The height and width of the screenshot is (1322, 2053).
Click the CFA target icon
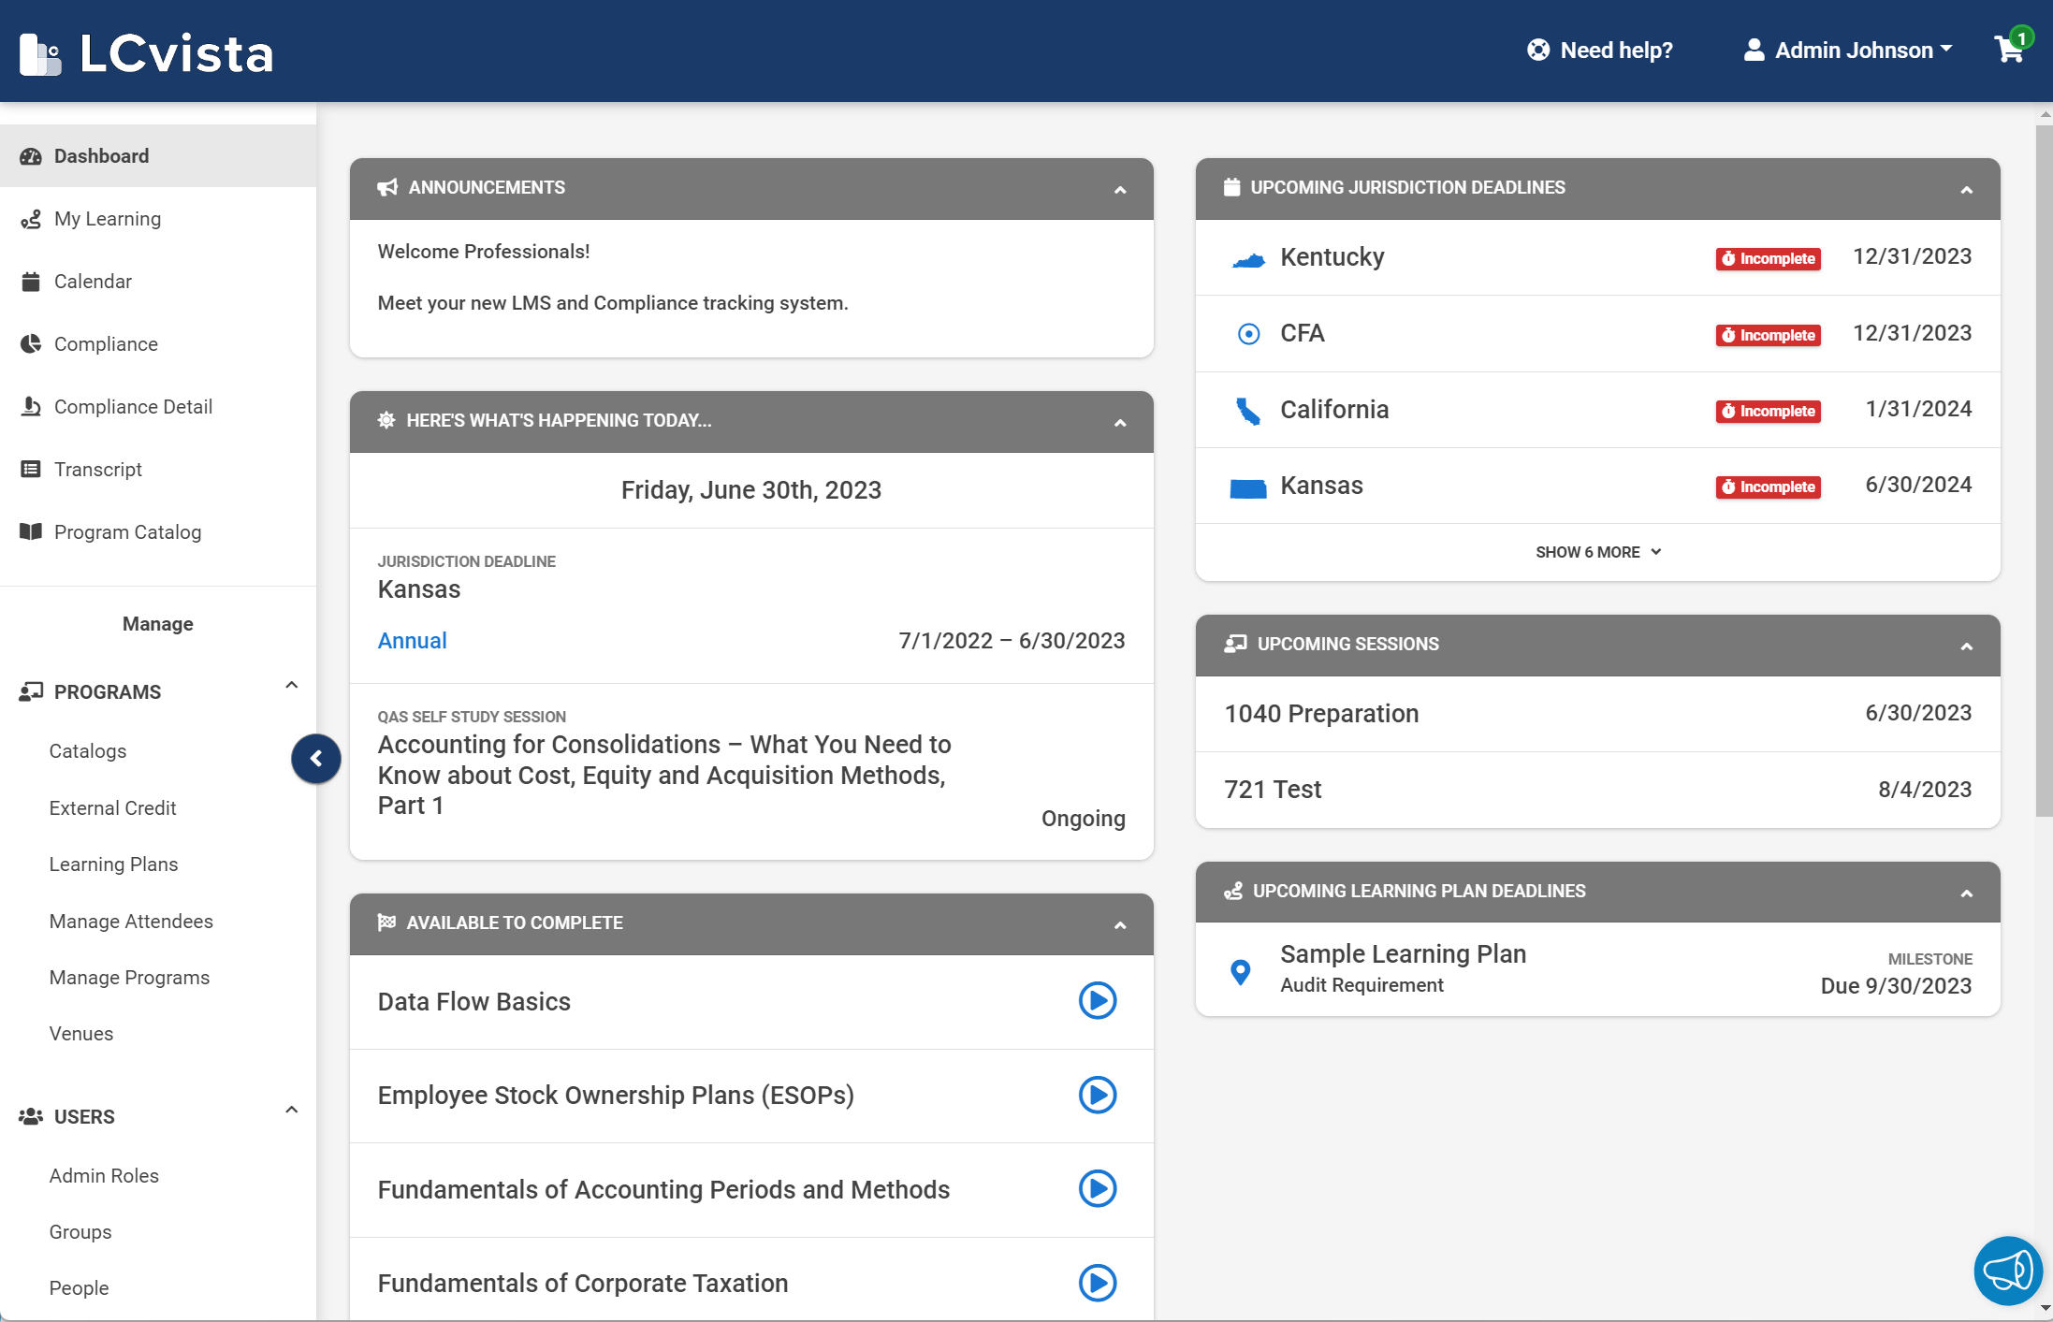pyautogui.click(x=1248, y=334)
